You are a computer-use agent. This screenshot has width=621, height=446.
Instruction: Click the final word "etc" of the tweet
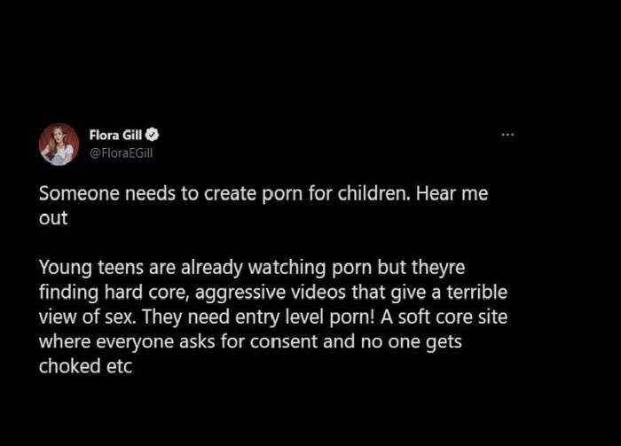119,366
